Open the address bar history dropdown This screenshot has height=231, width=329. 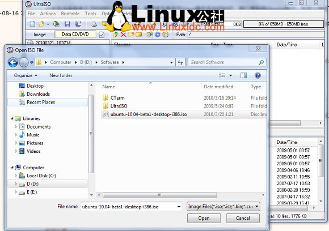[x=171, y=62]
